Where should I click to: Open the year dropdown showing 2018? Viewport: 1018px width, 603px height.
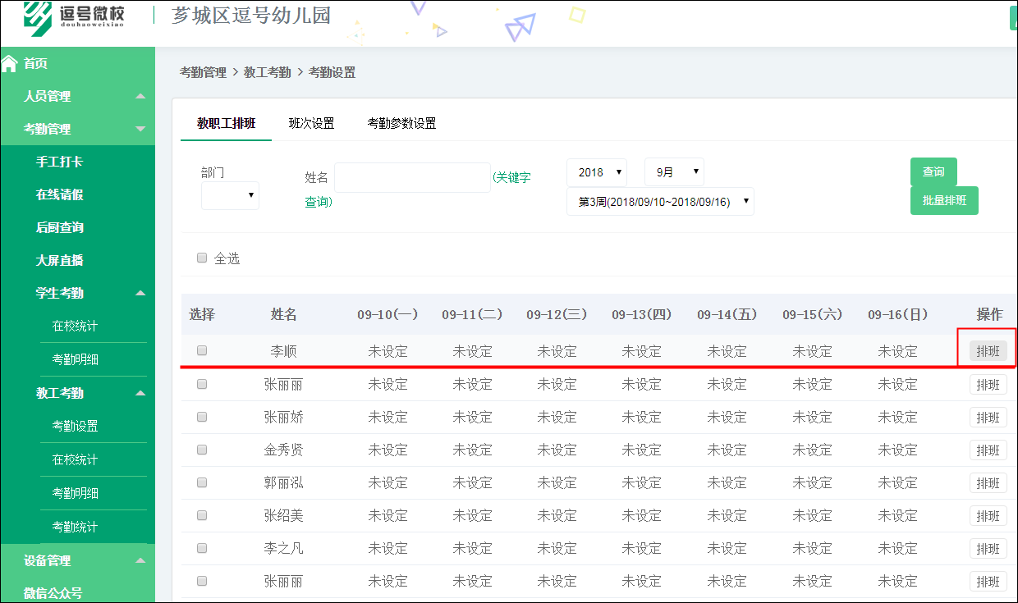(x=597, y=171)
